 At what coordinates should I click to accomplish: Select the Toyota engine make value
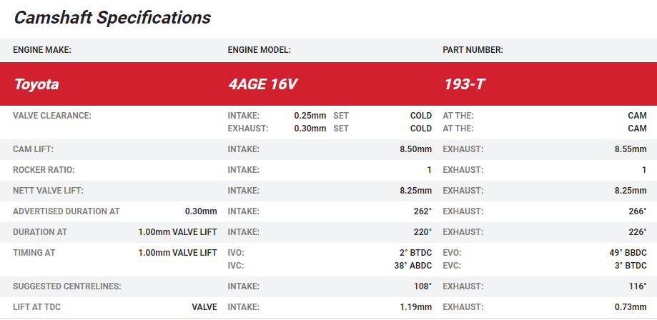tap(36, 84)
